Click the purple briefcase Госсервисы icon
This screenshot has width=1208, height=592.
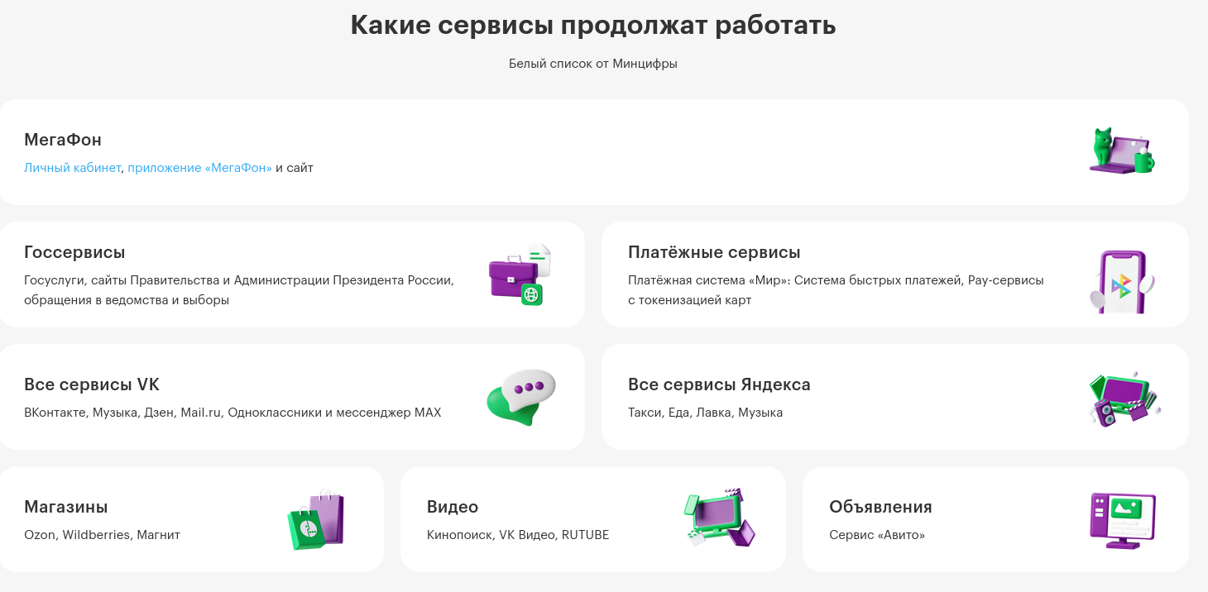519,275
